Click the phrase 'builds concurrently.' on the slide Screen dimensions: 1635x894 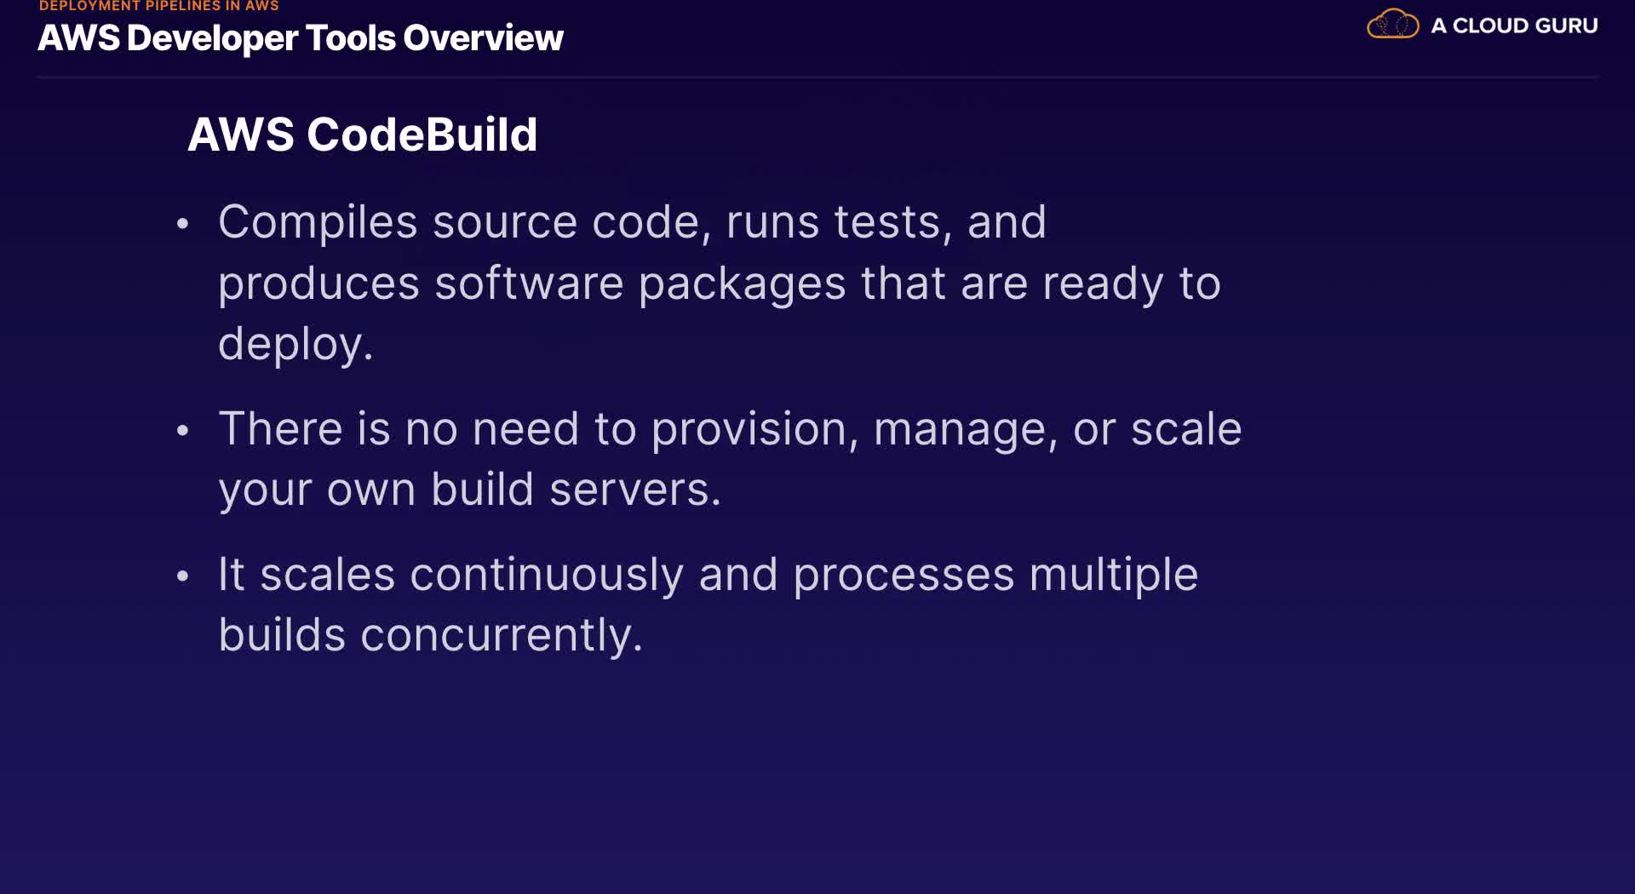tap(430, 635)
